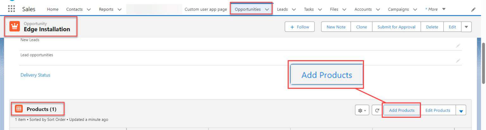Open the Reports tab
This screenshot has height=130, width=486.
106,9
